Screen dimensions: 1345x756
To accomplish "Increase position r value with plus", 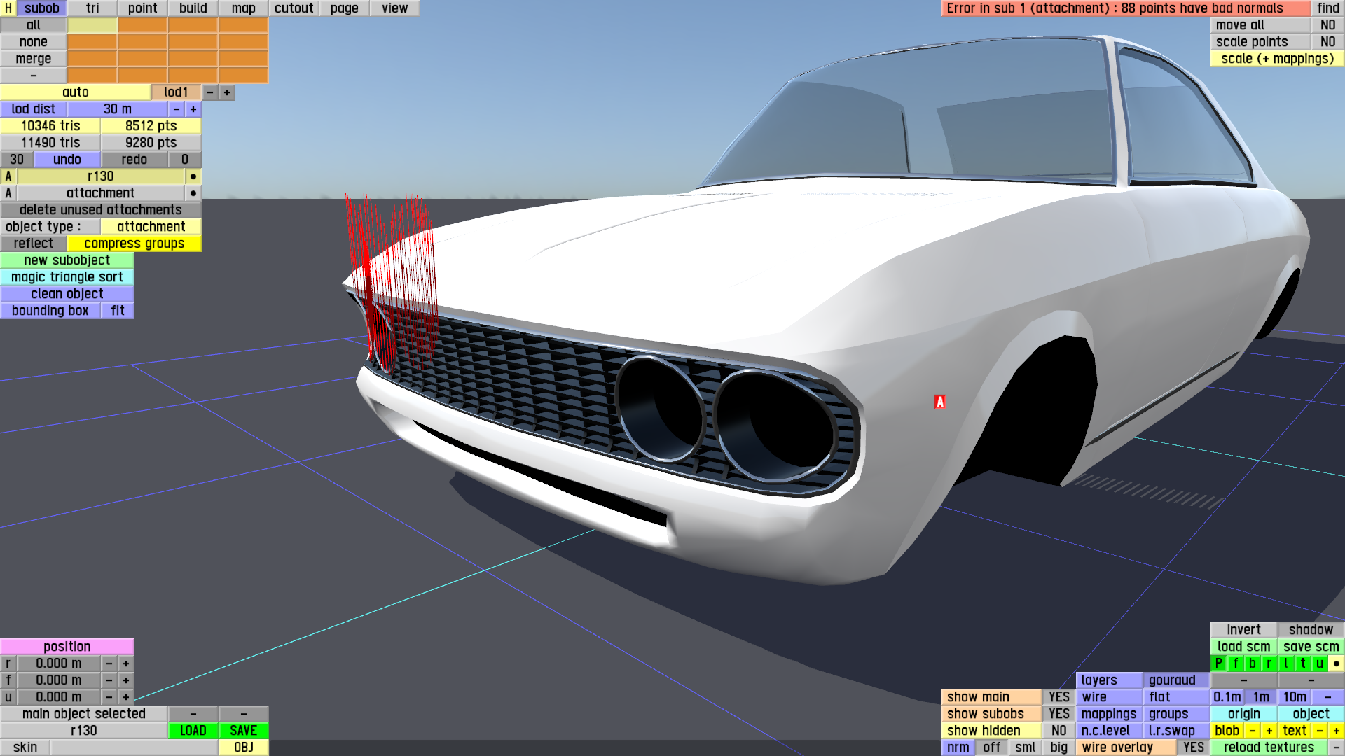I will point(126,664).
